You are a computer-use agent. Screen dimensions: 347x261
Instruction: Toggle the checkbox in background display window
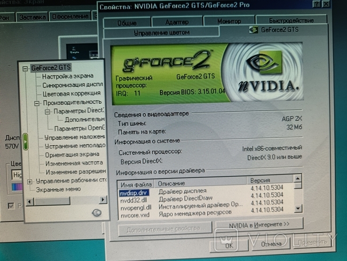(11, 206)
